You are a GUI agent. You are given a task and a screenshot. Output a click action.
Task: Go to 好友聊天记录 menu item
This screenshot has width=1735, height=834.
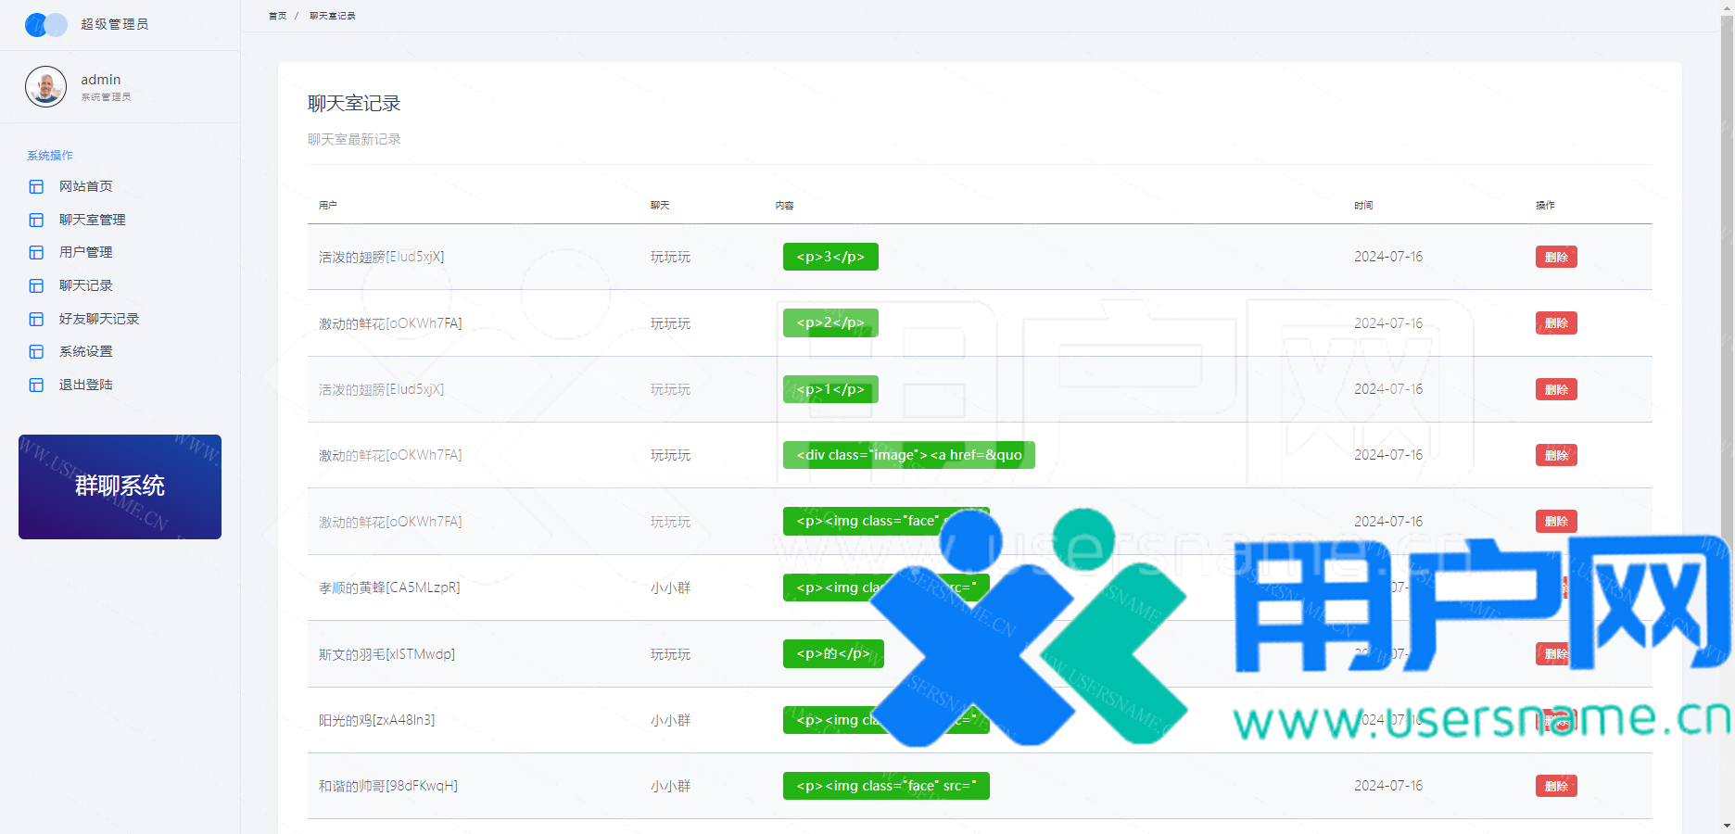point(98,319)
